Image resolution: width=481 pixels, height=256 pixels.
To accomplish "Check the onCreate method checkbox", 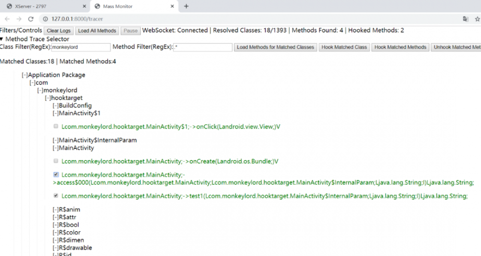I will point(56,161).
